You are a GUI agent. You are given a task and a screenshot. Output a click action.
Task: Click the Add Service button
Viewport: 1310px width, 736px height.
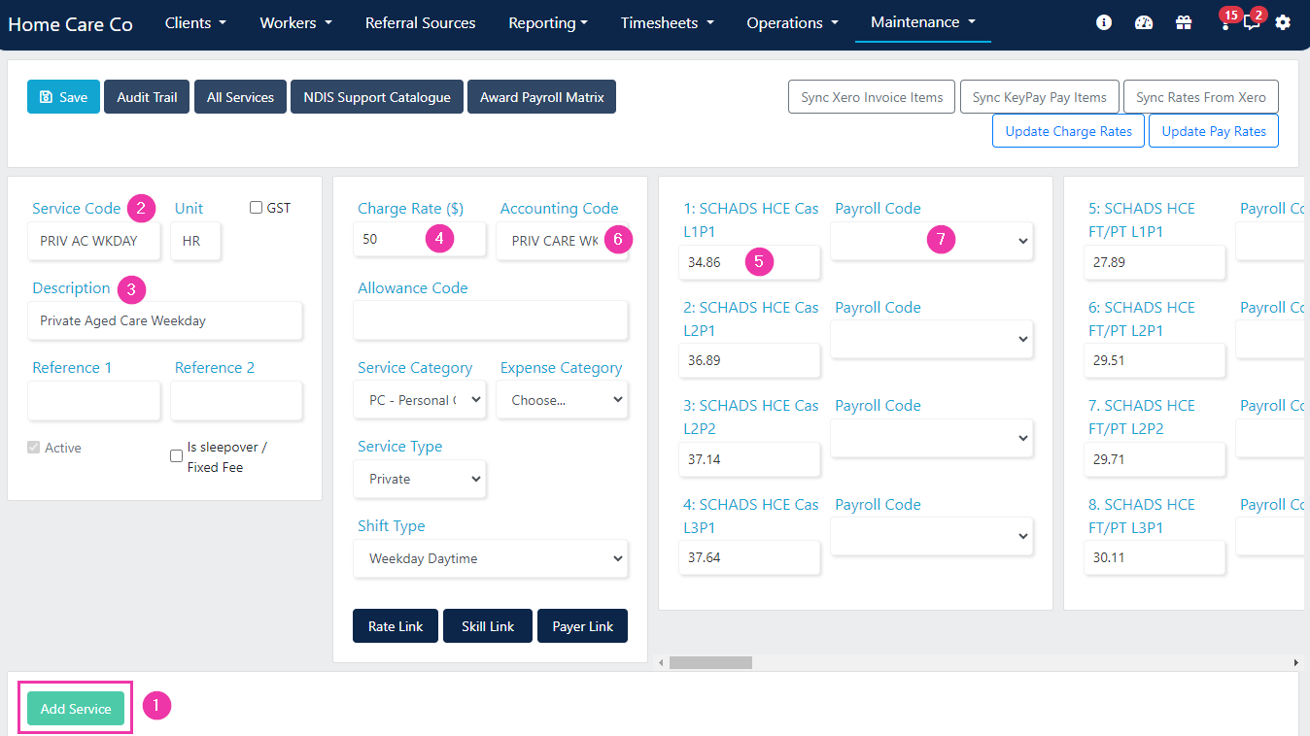(76, 709)
